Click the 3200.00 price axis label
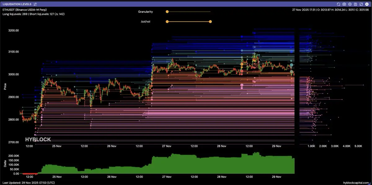This screenshot has height=185, width=372. point(13,30)
